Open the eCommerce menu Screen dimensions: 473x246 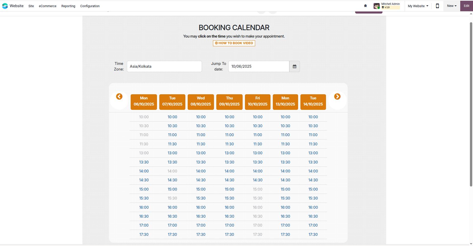tap(48, 6)
